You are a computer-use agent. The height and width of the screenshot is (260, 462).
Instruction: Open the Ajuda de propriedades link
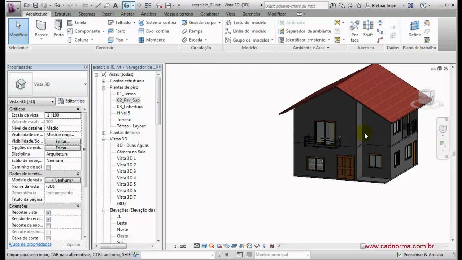click(30, 244)
